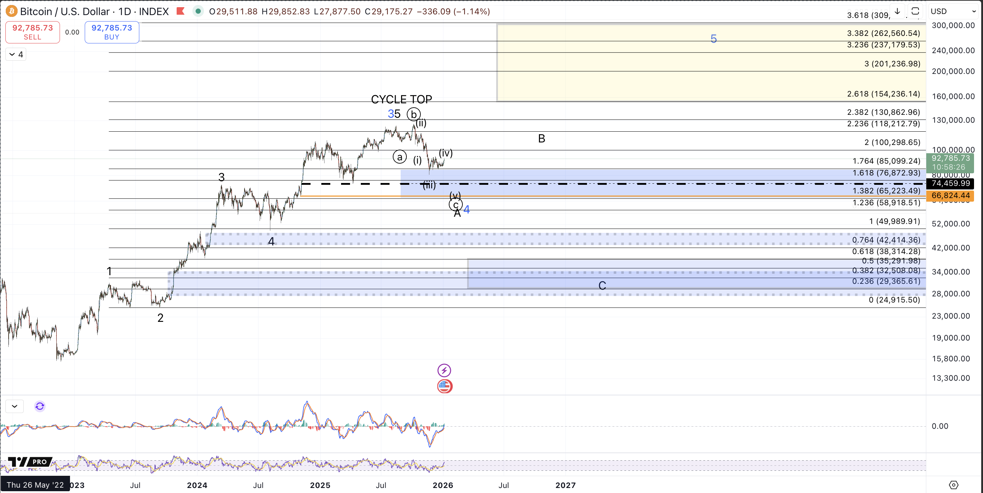Click the green market status dot

pyautogui.click(x=198, y=11)
